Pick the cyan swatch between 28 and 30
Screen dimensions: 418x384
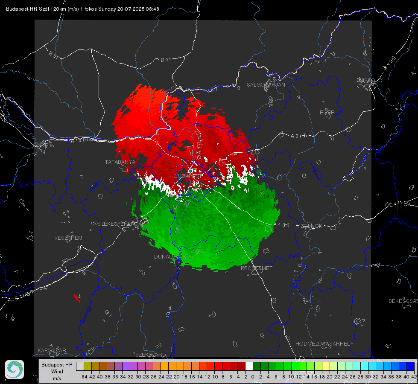[x=364, y=366]
